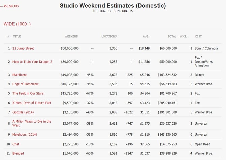Viewport: 226px width, 160px height.
Task: Select The Fault in Our Stars link
Action: [x=28, y=93]
